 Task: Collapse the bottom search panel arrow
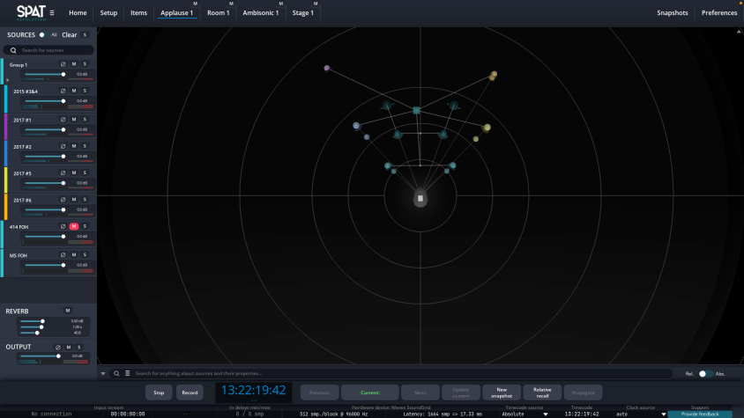[103, 373]
